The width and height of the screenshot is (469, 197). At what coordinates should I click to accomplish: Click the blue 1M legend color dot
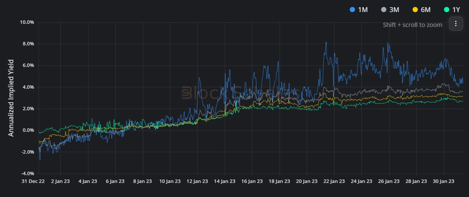pyautogui.click(x=352, y=9)
